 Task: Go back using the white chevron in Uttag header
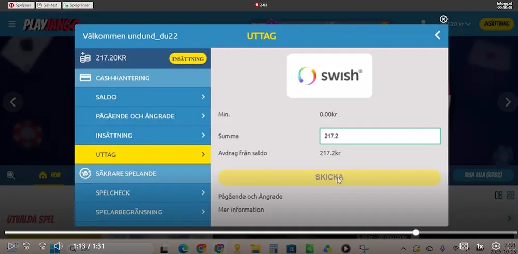click(x=437, y=35)
